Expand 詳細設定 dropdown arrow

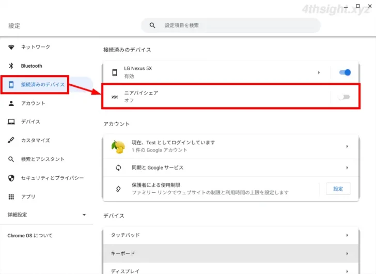coord(84,215)
